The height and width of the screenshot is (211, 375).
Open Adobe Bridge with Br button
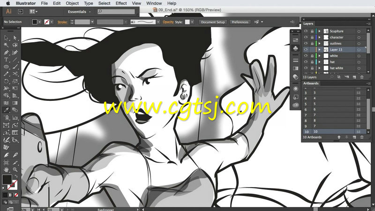pos(21,11)
